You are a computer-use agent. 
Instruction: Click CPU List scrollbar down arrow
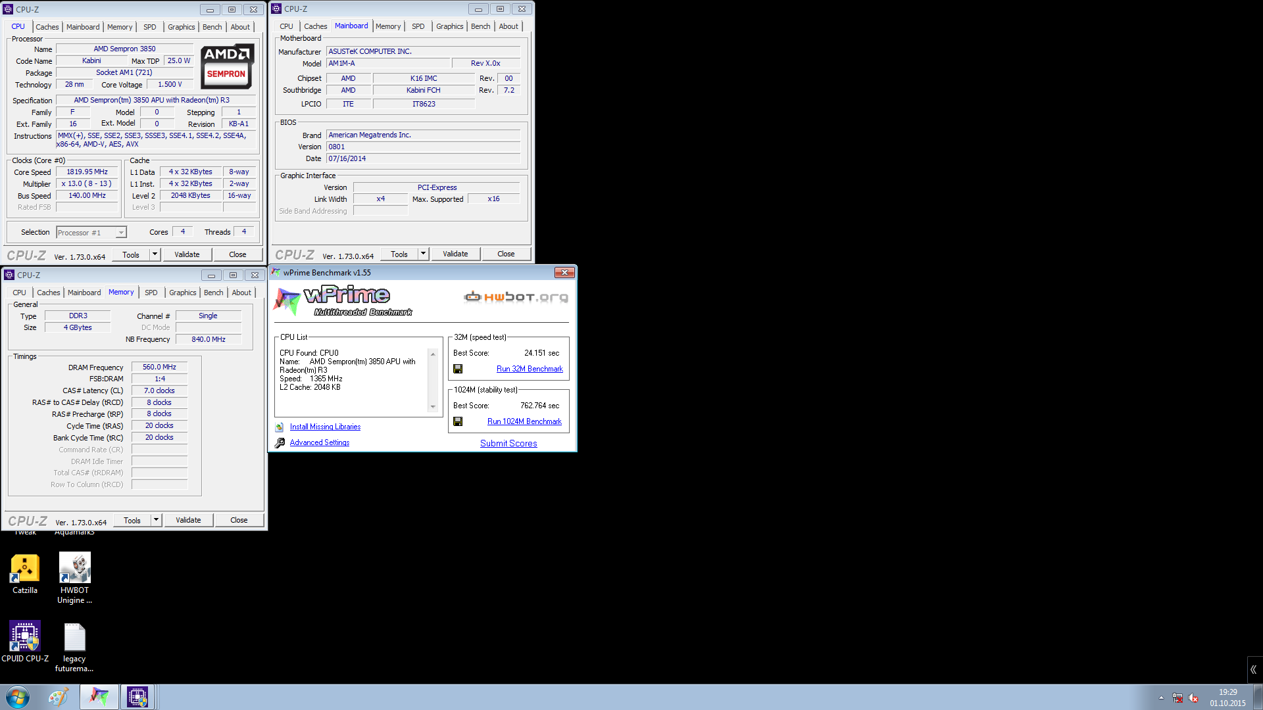pyautogui.click(x=433, y=407)
